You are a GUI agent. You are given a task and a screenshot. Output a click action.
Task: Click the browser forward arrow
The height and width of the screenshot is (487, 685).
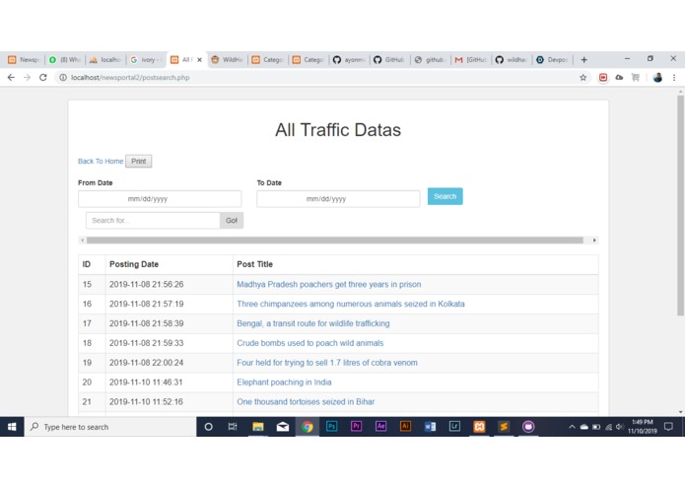point(27,77)
